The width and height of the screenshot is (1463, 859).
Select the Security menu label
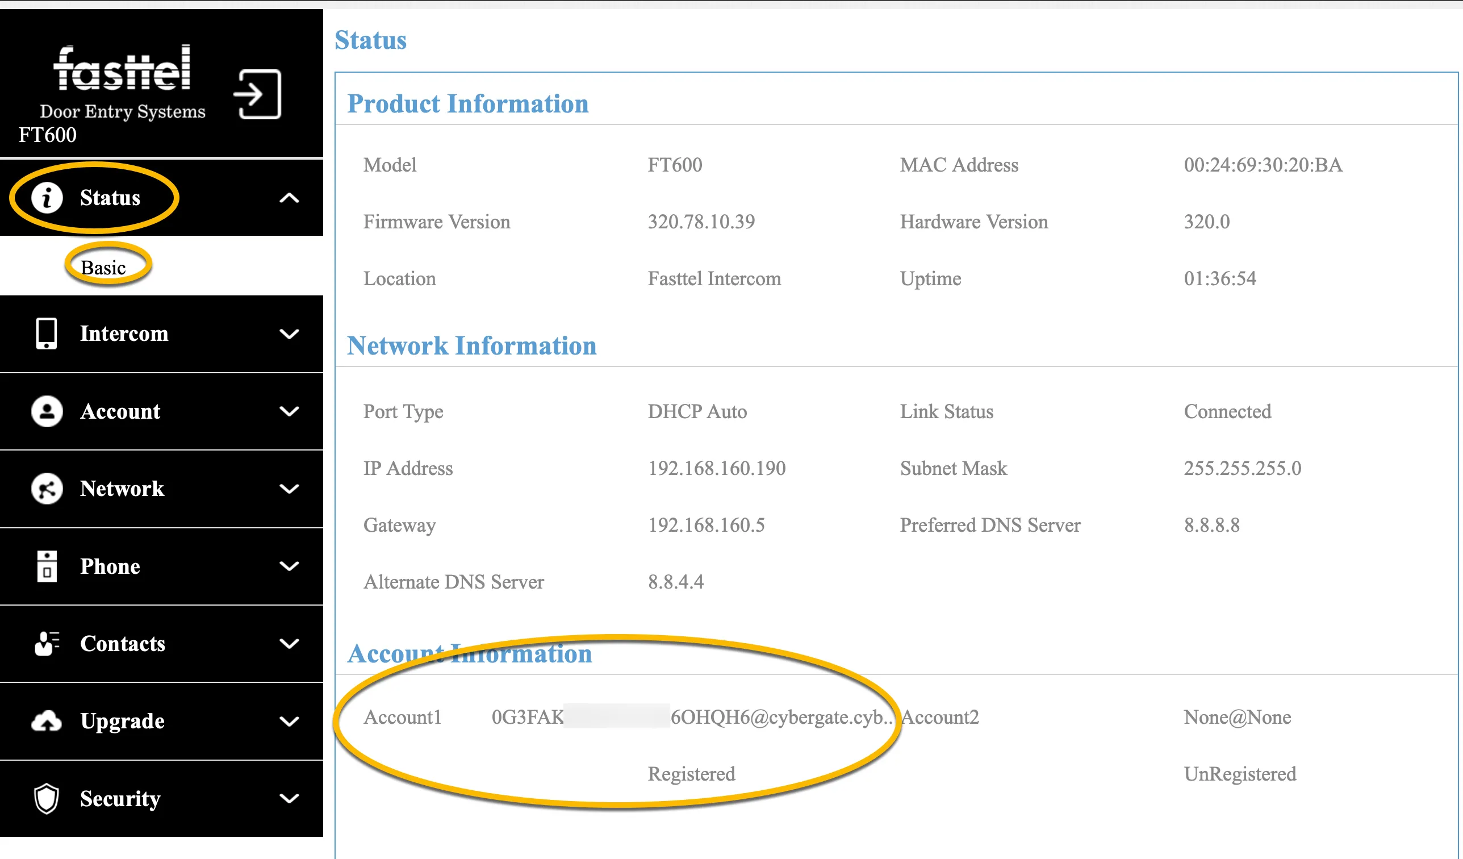click(x=120, y=799)
